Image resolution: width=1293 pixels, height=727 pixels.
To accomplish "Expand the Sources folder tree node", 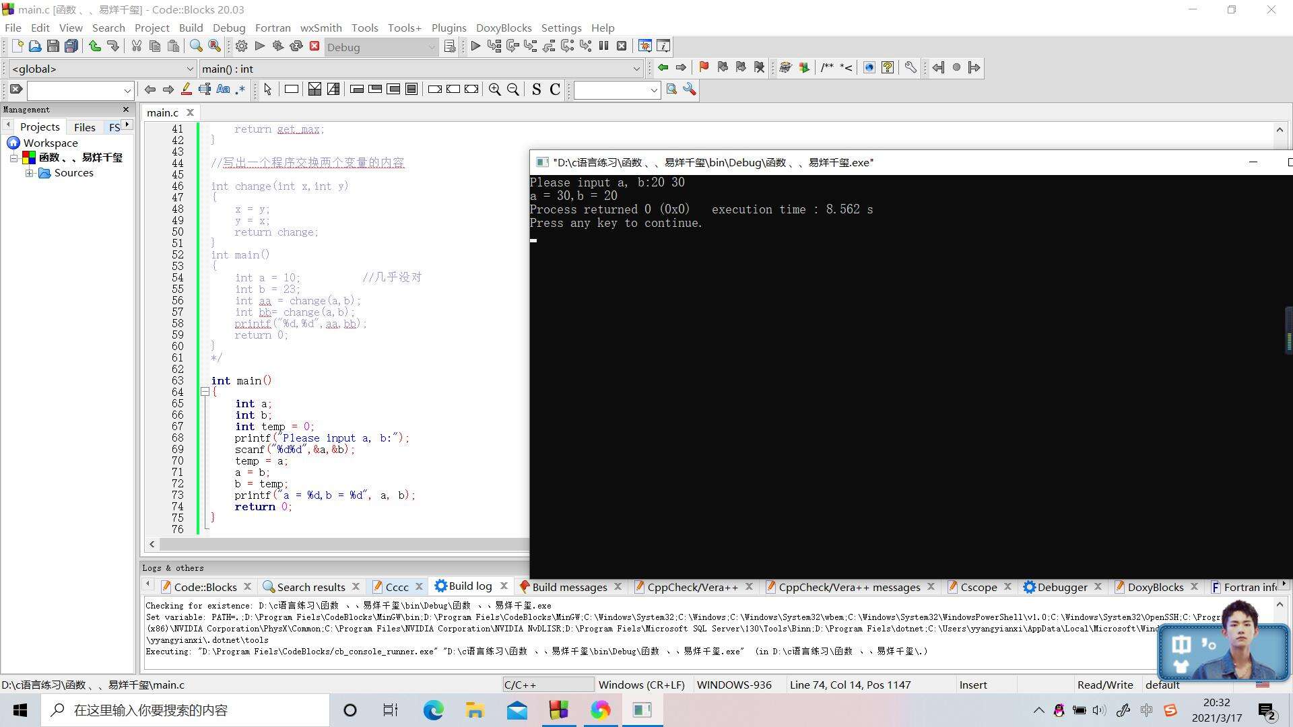I will tap(30, 173).
